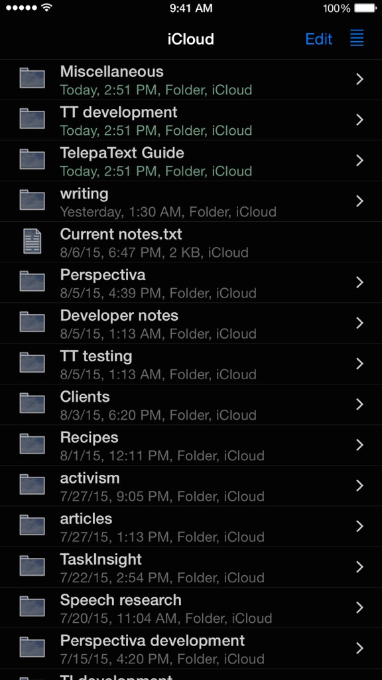Select the Speech research name
Screen dimensions: 382x680
coord(121,600)
